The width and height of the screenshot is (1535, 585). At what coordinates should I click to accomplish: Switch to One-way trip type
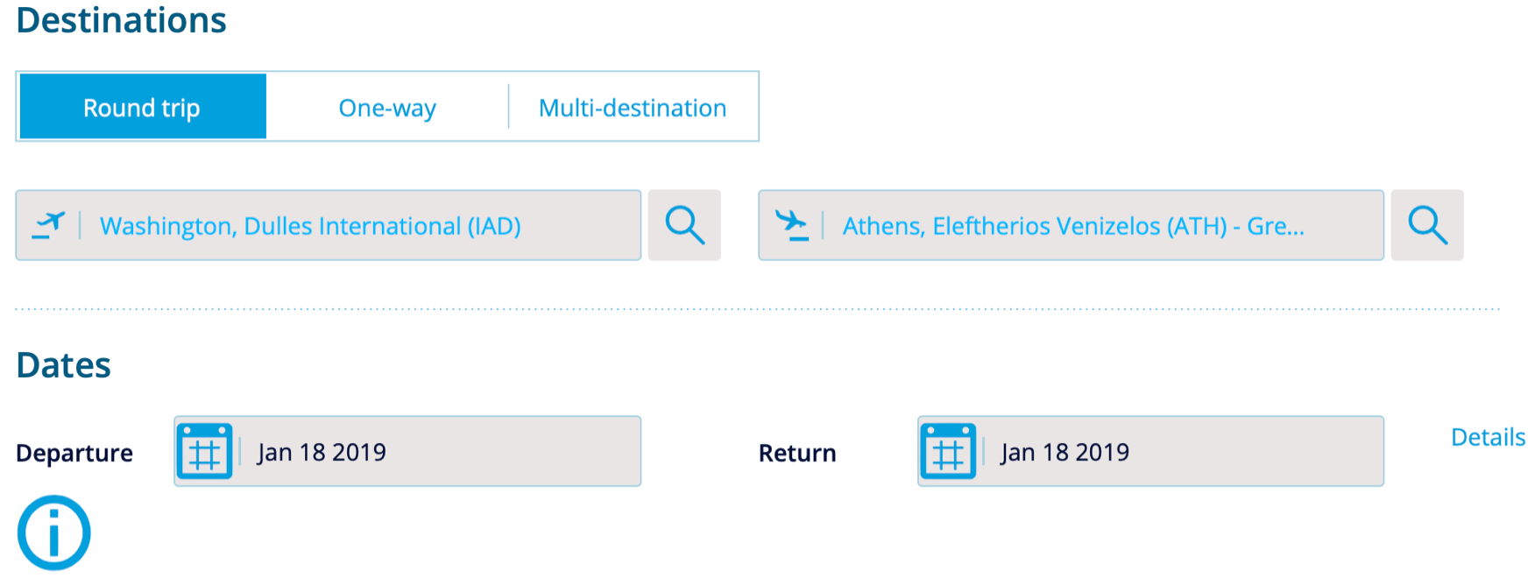[x=387, y=108]
